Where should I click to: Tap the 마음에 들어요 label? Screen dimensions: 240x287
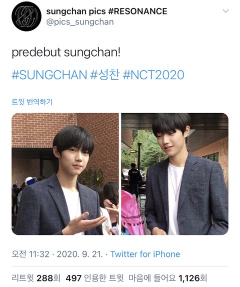(152, 278)
